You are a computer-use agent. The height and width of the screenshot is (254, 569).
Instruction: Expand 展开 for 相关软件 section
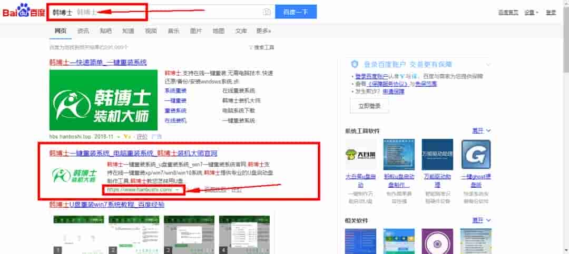(481, 220)
